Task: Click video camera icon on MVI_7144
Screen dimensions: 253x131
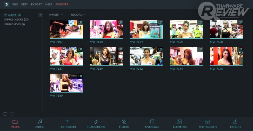Action: click(200, 49)
